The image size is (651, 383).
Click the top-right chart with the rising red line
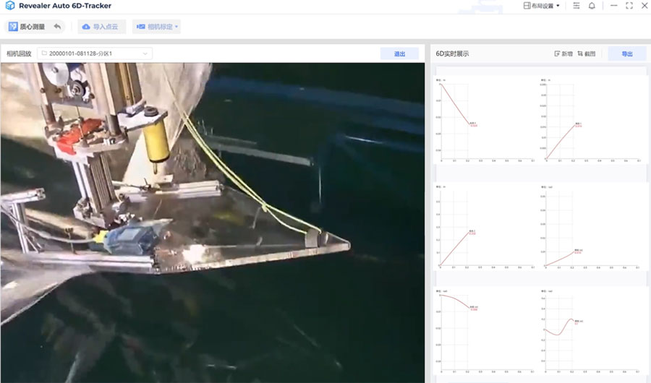pyautogui.click(x=592, y=121)
